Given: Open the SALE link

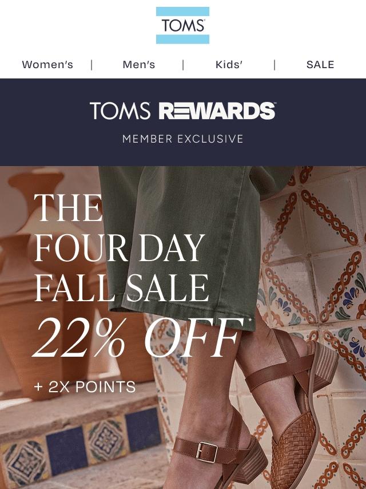Looking at the screenshot, I should coord(320,65).
